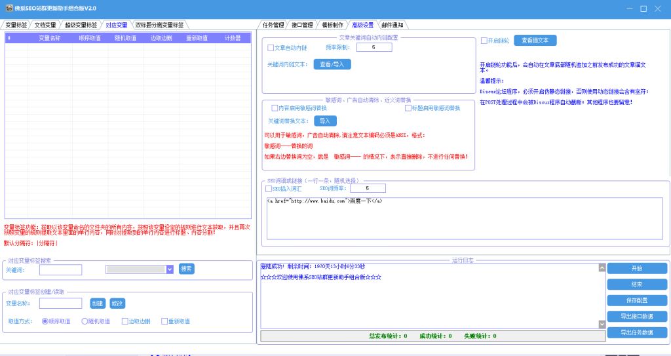Click the 保存配置 button
671x356 pixels.
637,300
